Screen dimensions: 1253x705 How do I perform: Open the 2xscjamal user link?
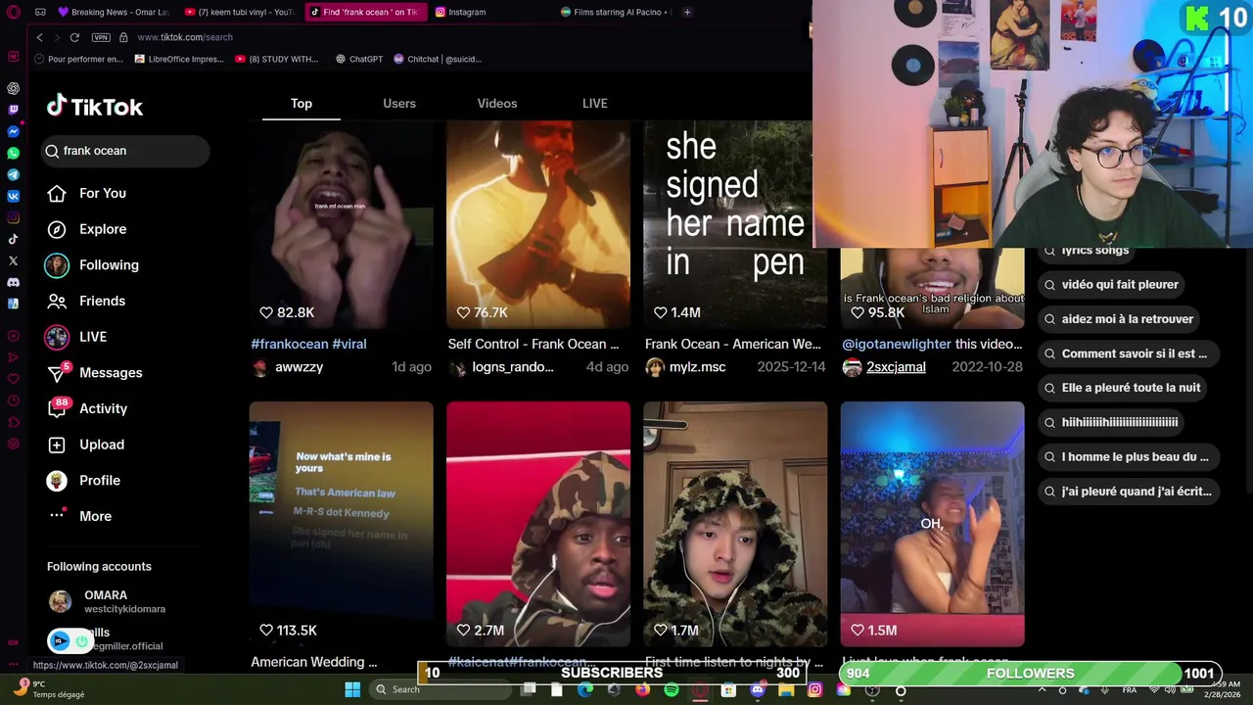click(896, 367)
